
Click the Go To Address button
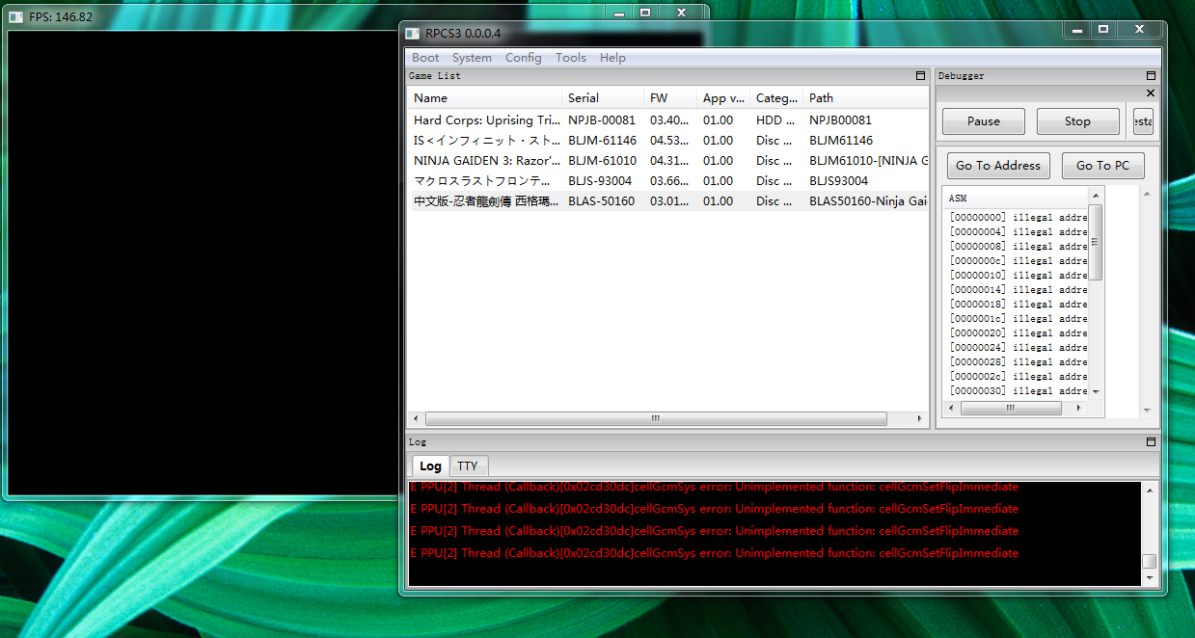(997, 166)
